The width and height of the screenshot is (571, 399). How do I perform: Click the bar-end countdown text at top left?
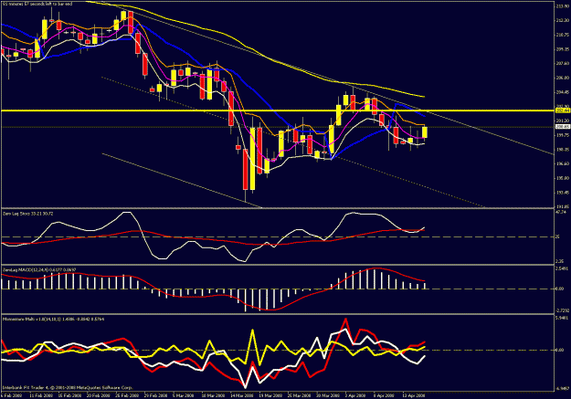pyautogui.click(x=37, y=4)
